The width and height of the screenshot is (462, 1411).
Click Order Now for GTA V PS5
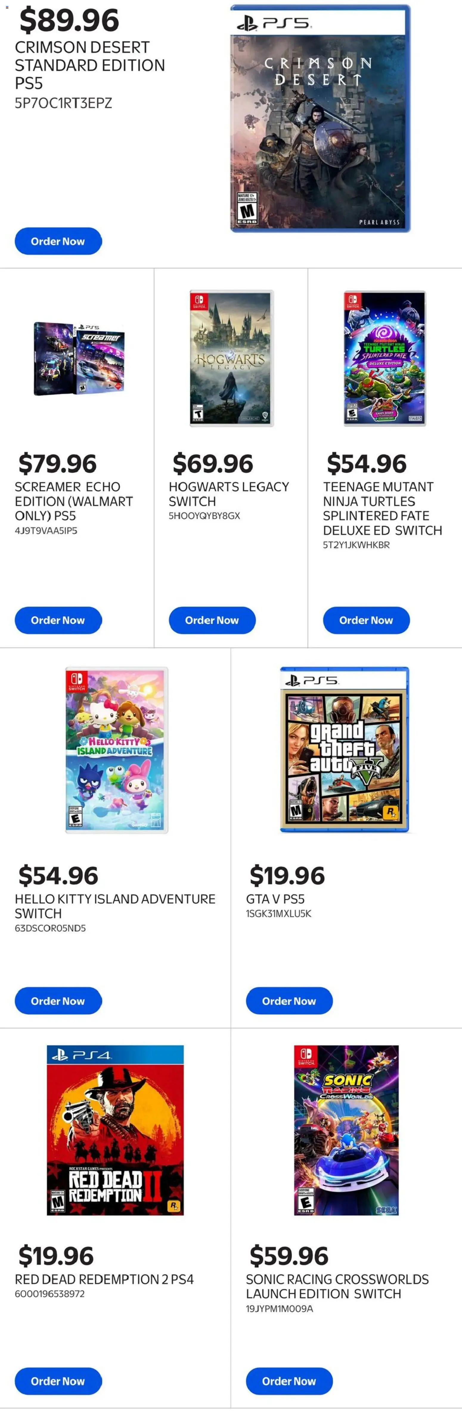289,1001
